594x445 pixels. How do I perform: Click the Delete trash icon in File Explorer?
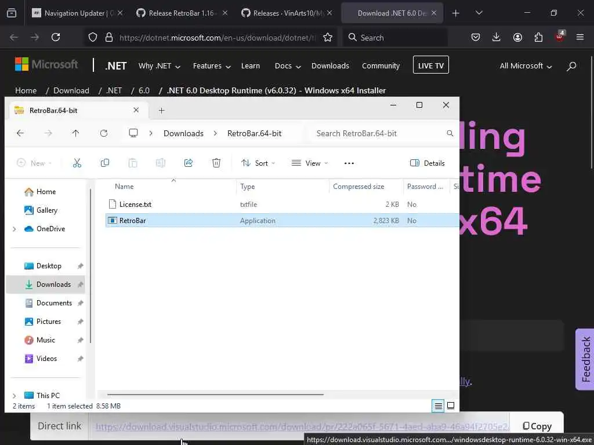216,163
